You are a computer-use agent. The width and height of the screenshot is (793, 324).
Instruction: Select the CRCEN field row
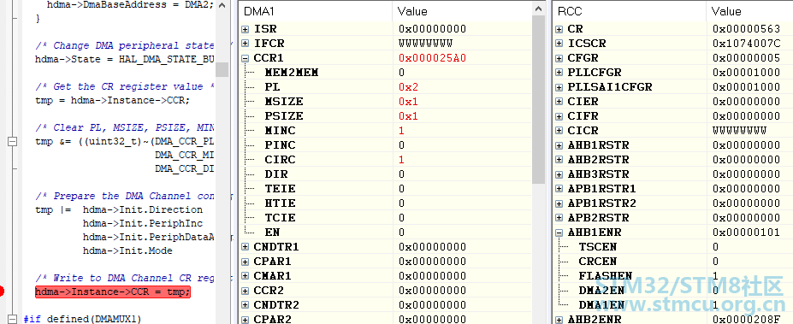click(x=672, y=262)
